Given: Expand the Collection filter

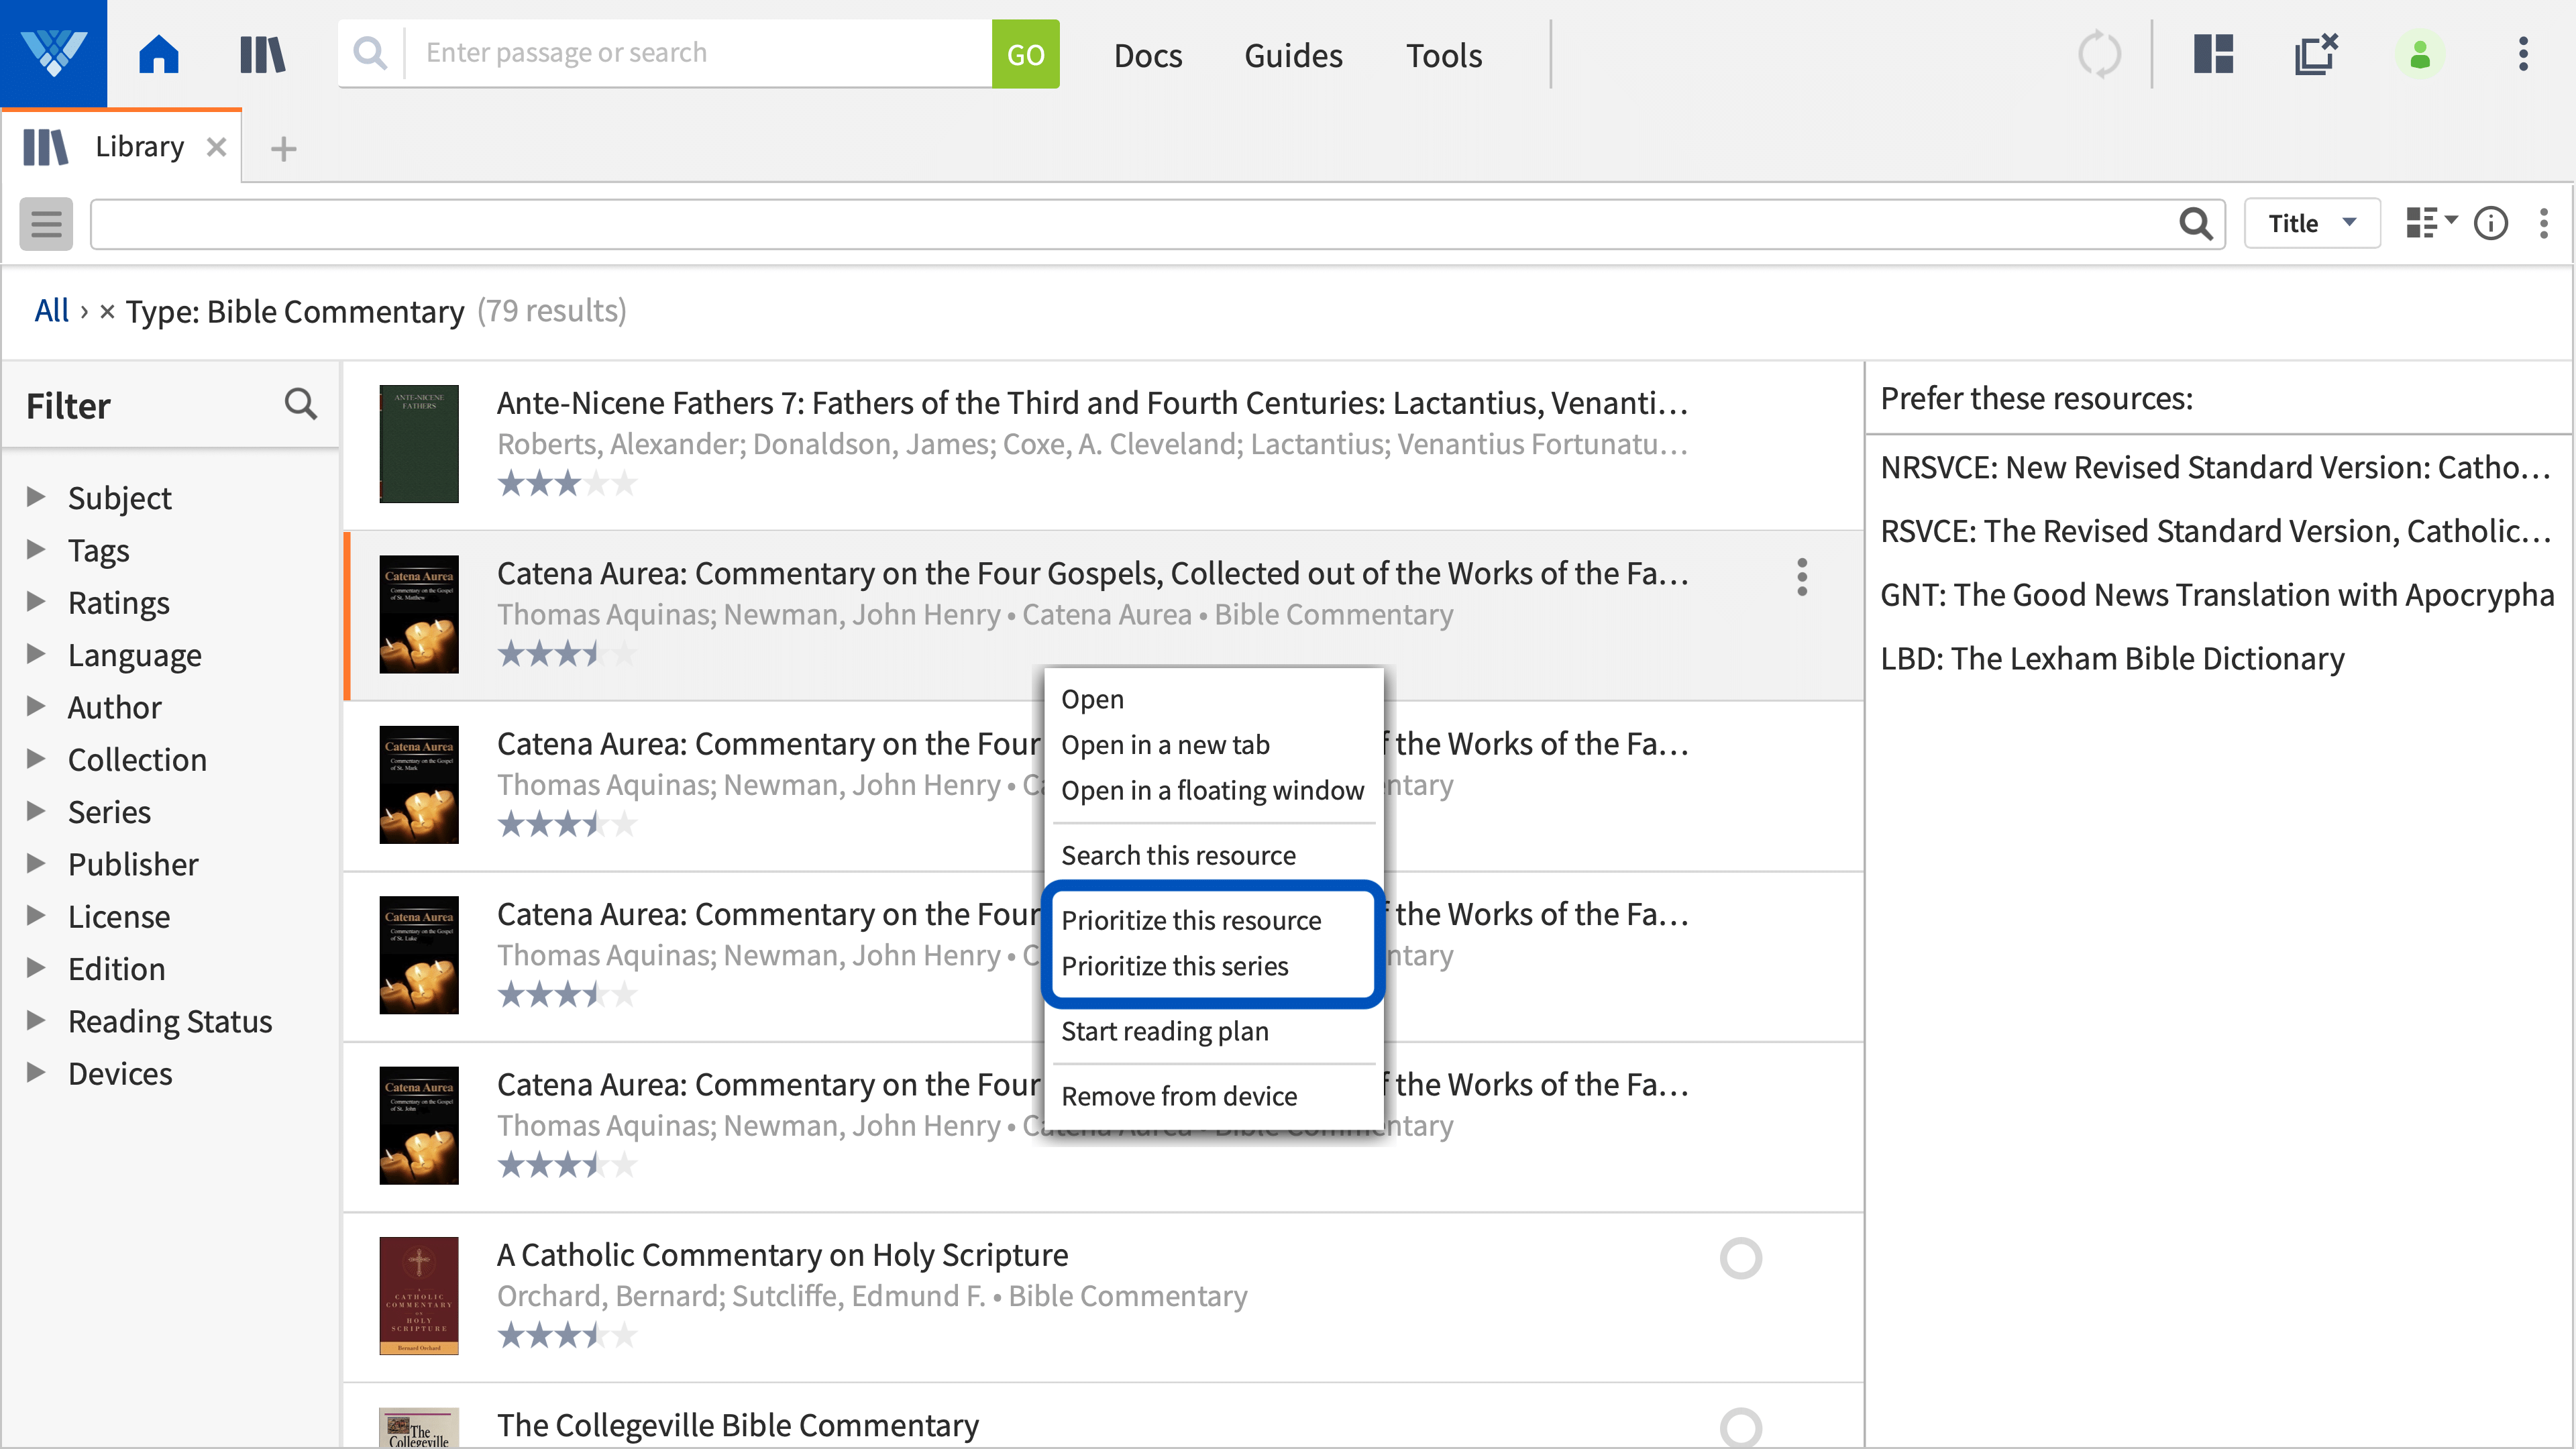Looking at the screenshot, I should click(x=36, y=758).
